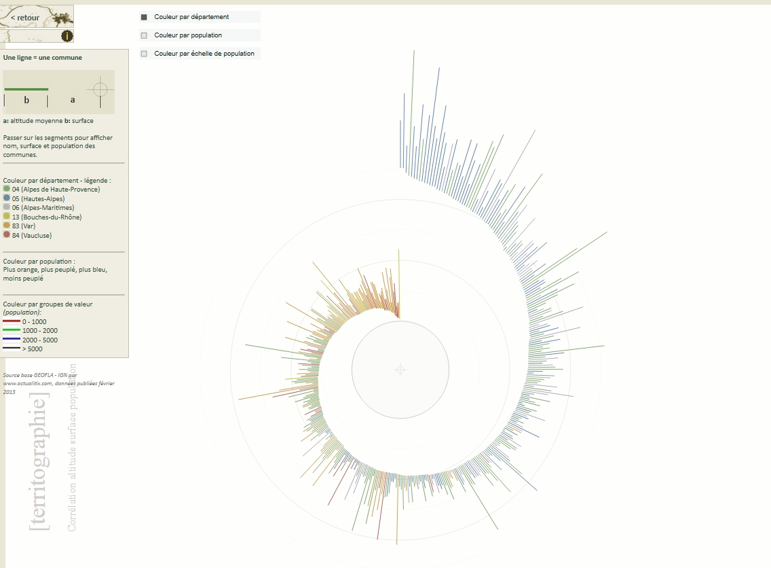Click the map splat icon beside retour
Viewport: 771px width, 568px height.
click(62, 19)
